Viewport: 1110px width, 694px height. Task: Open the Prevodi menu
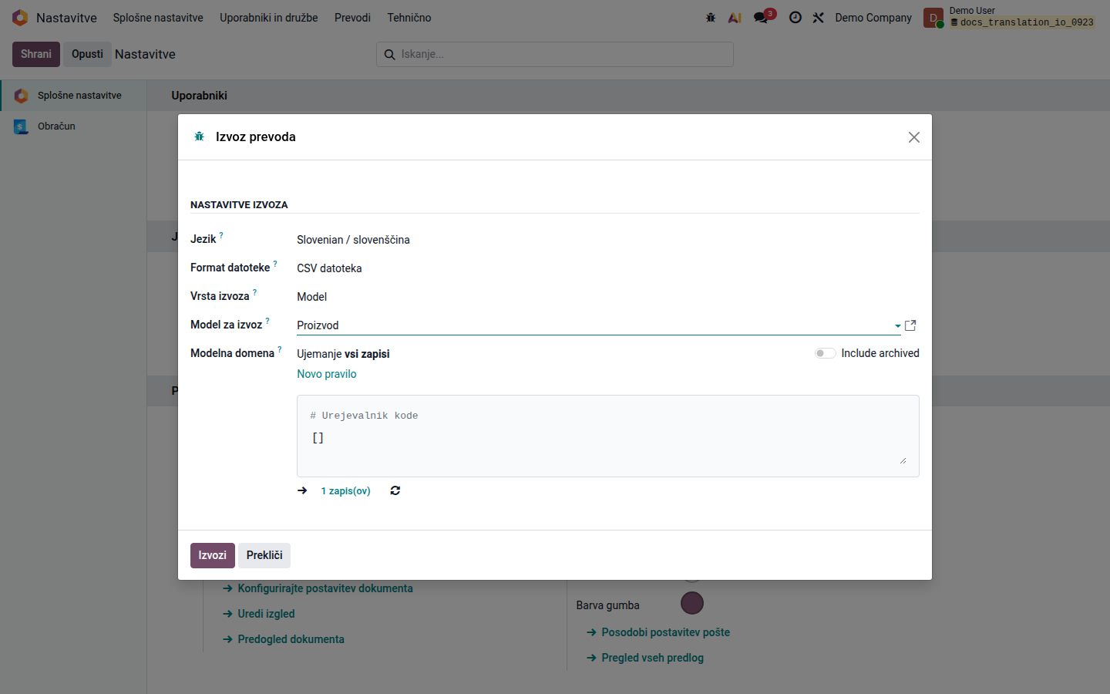(x=352, y=18)
